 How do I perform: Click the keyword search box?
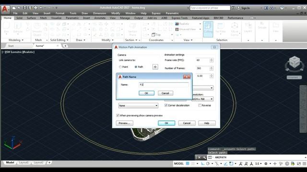point(210,8)
